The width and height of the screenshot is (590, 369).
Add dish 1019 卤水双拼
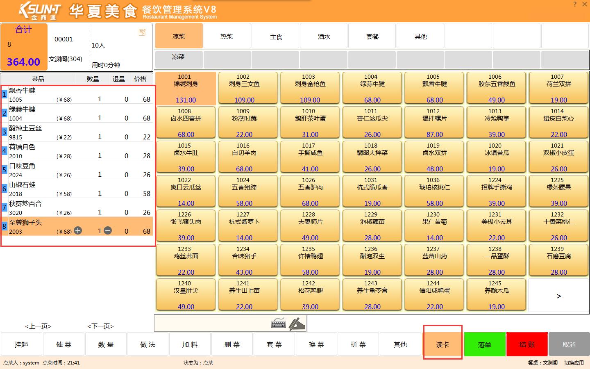coord(434,157)
